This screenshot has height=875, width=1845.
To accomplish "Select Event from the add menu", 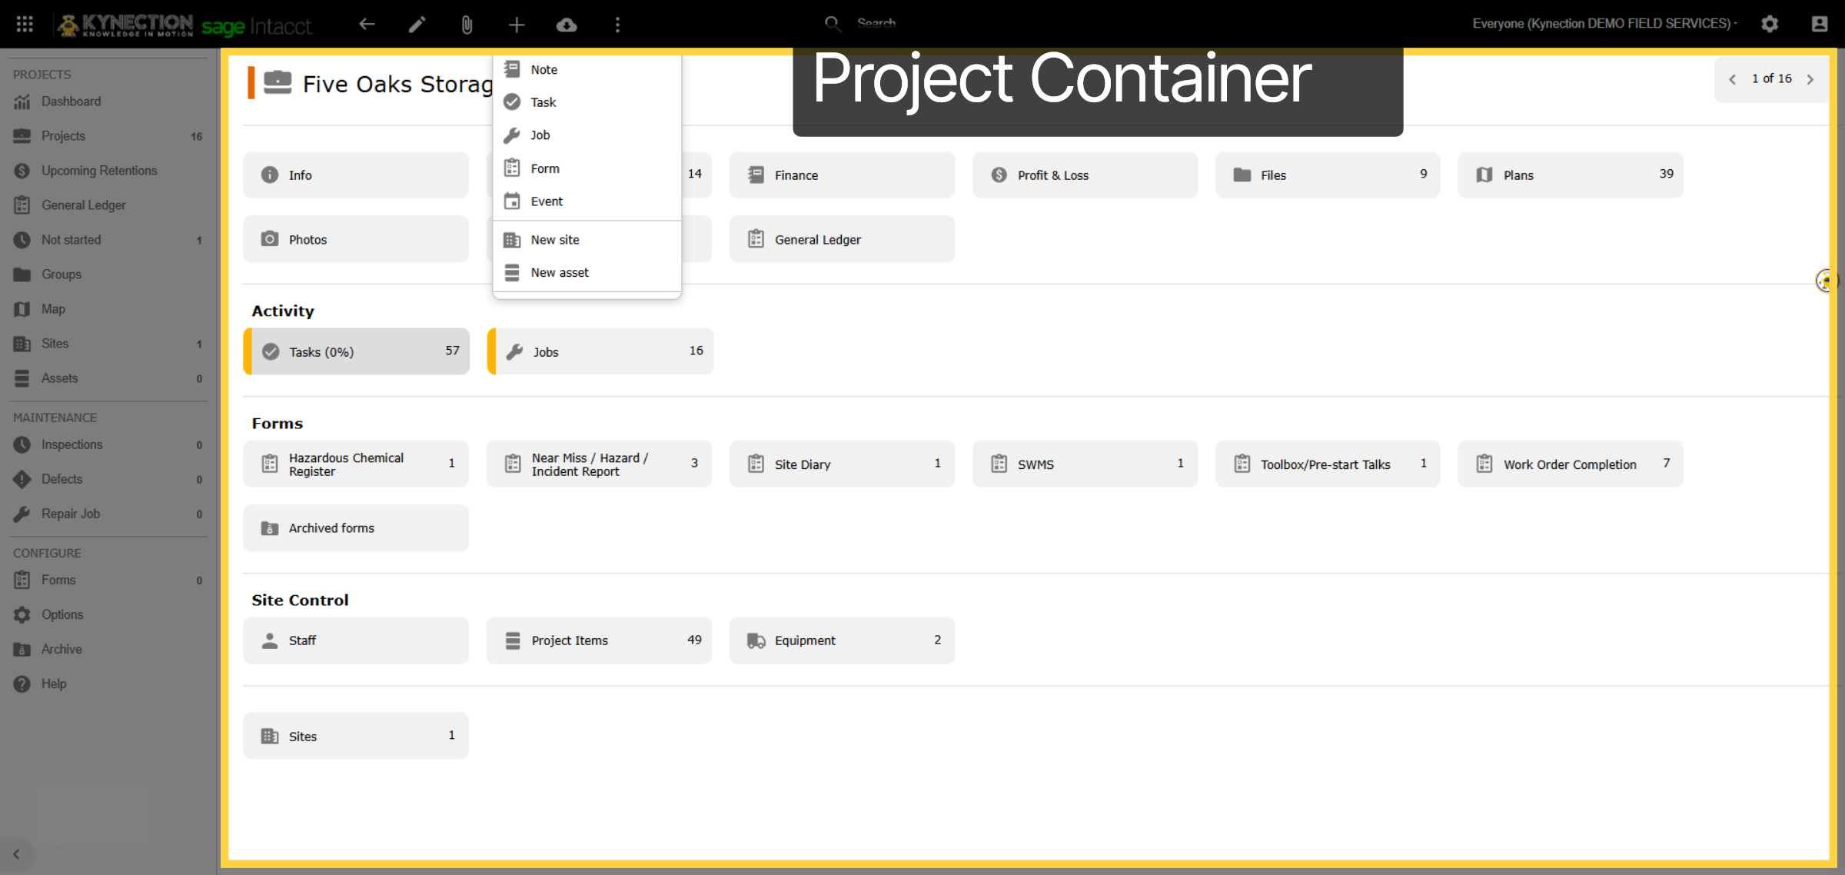I will click(x=587, y=201).
